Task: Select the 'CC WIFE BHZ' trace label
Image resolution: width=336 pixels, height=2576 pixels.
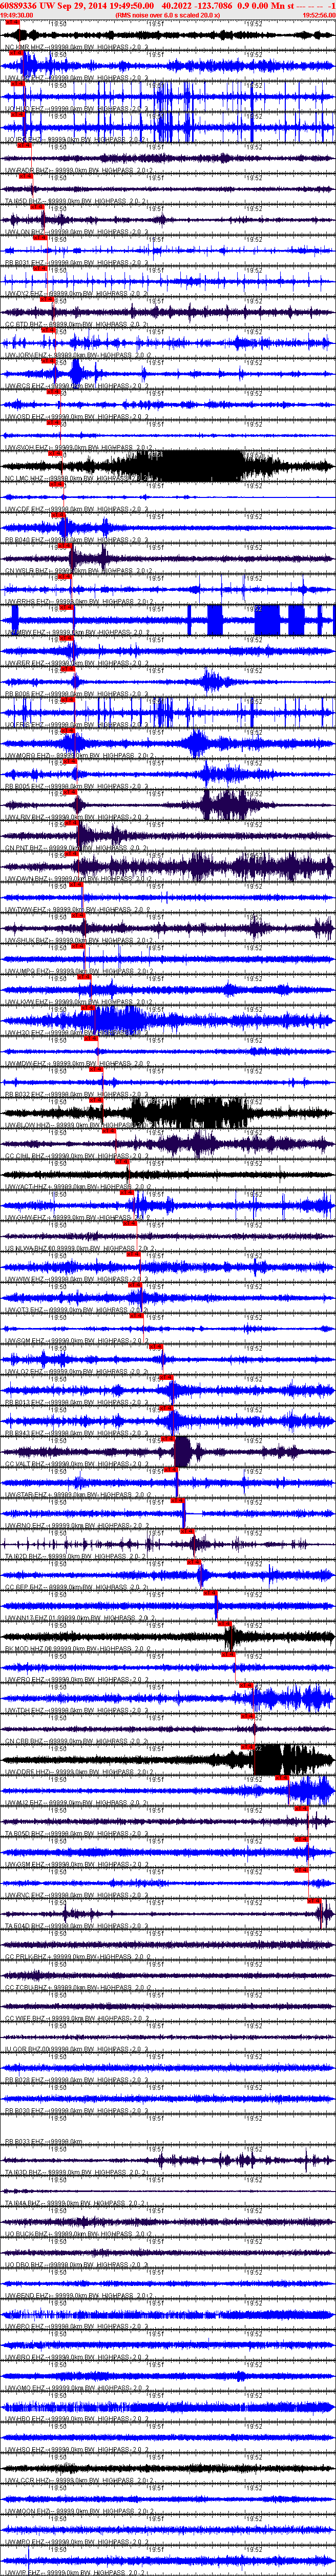Action: pos(25,2019)
